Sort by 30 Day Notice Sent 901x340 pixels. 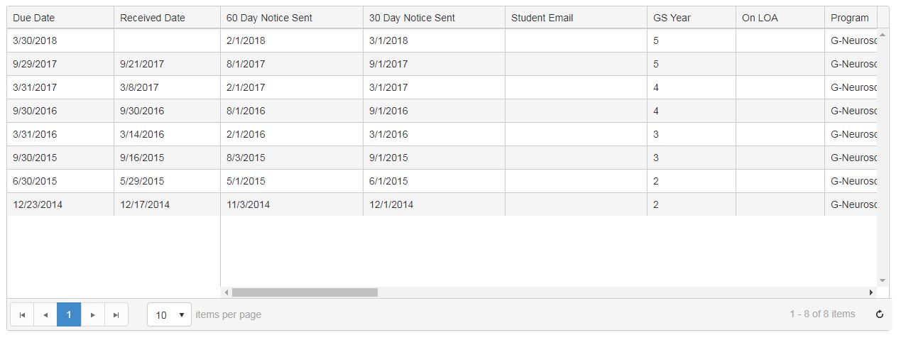[412, 18]
